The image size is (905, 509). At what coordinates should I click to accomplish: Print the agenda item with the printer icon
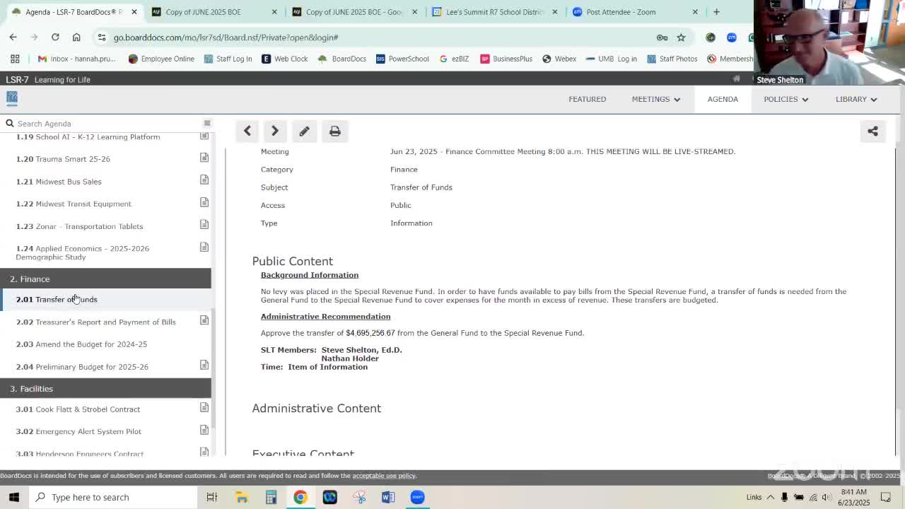[335, 131]
